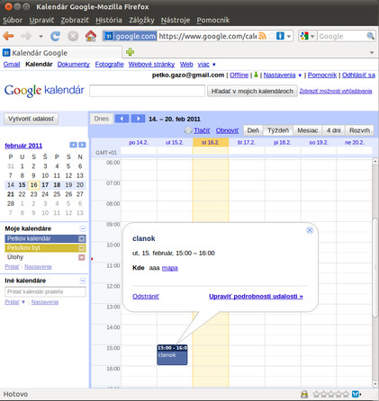The width and height of the screenshot is (379, 401).
Task: Click the Odstrániť link in popup
Action: tap(146, 297)
